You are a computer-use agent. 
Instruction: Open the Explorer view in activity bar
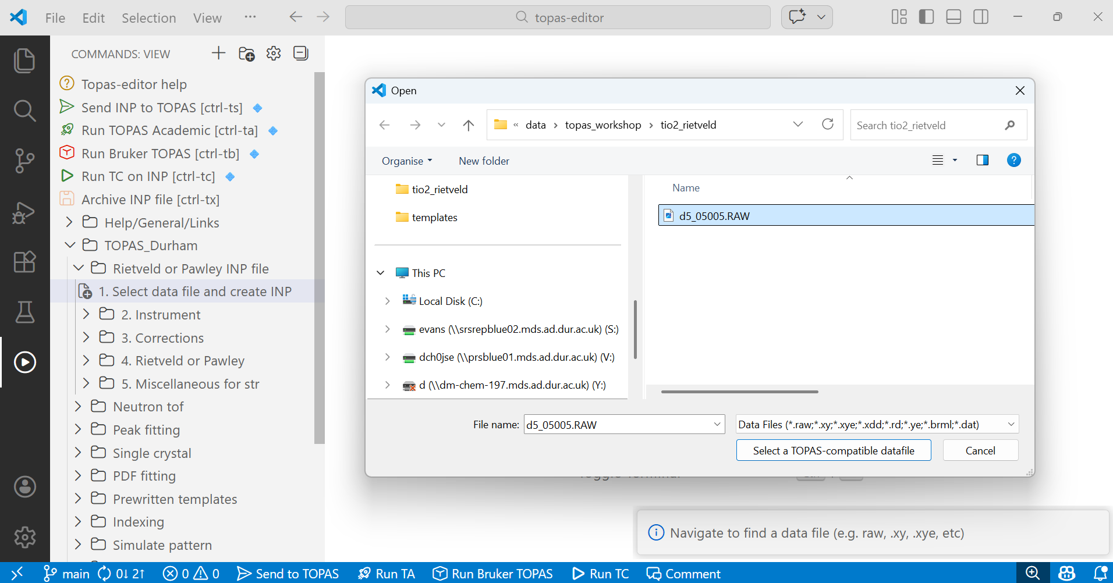24,61
